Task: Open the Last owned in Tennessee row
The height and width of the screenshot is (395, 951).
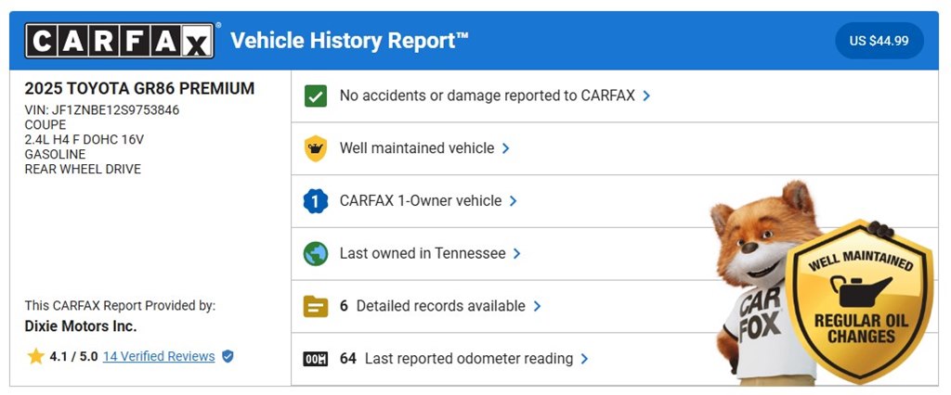Action: (x=615, y=254)
